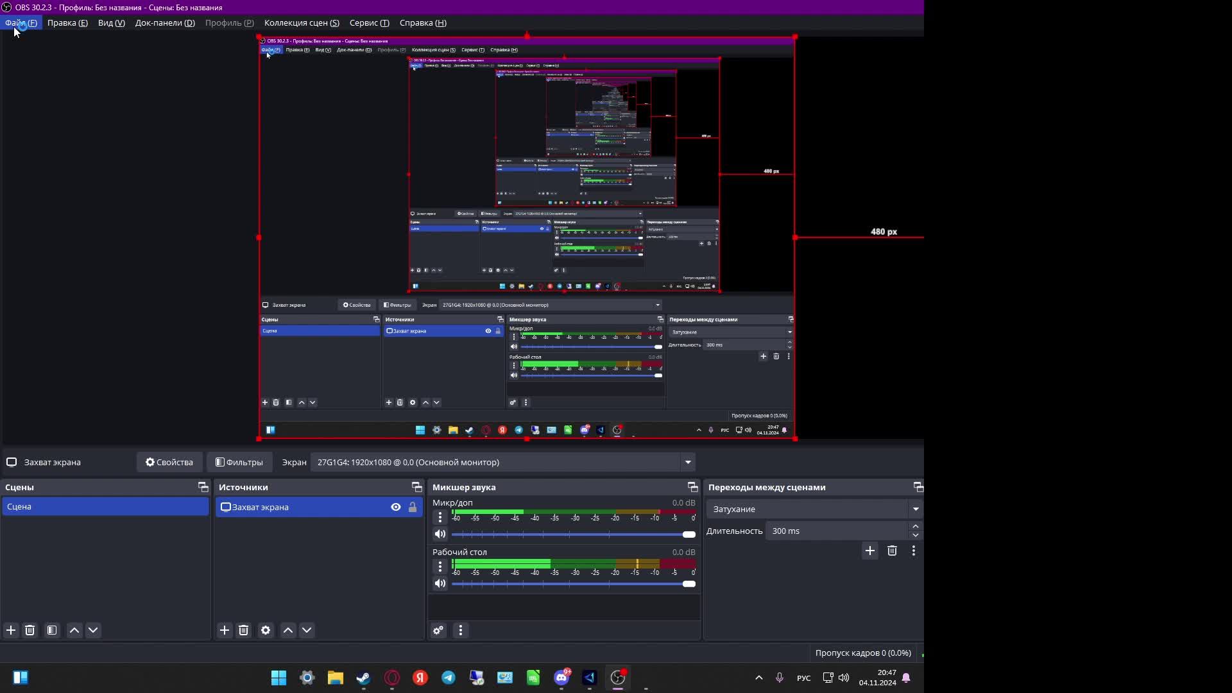Open Discord from the taskbar
The image size is (1232, 693).
coord(561,678)
